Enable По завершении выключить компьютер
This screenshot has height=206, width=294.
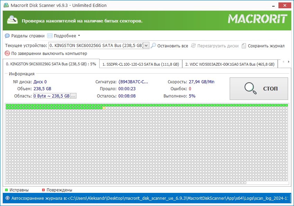[49, 54]
